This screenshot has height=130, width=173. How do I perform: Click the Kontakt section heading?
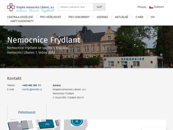pos(14,78)
